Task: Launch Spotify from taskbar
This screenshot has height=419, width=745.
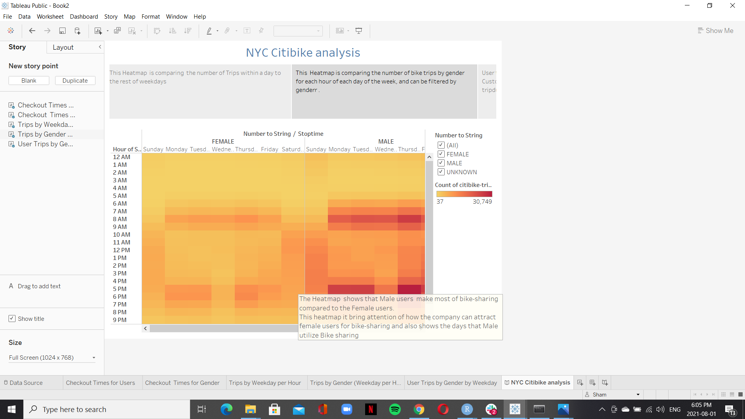Action: click(395, 409)
